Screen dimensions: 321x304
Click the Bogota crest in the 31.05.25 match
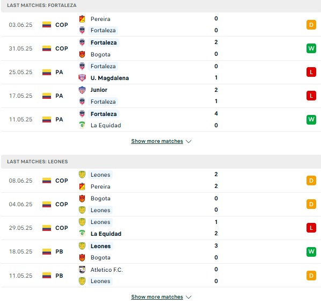coord(82,54)
